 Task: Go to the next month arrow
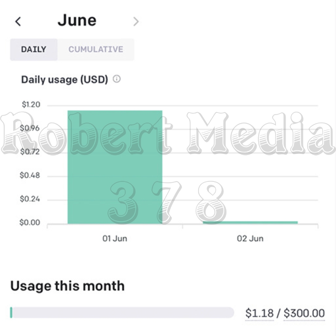tap(136, 21)
